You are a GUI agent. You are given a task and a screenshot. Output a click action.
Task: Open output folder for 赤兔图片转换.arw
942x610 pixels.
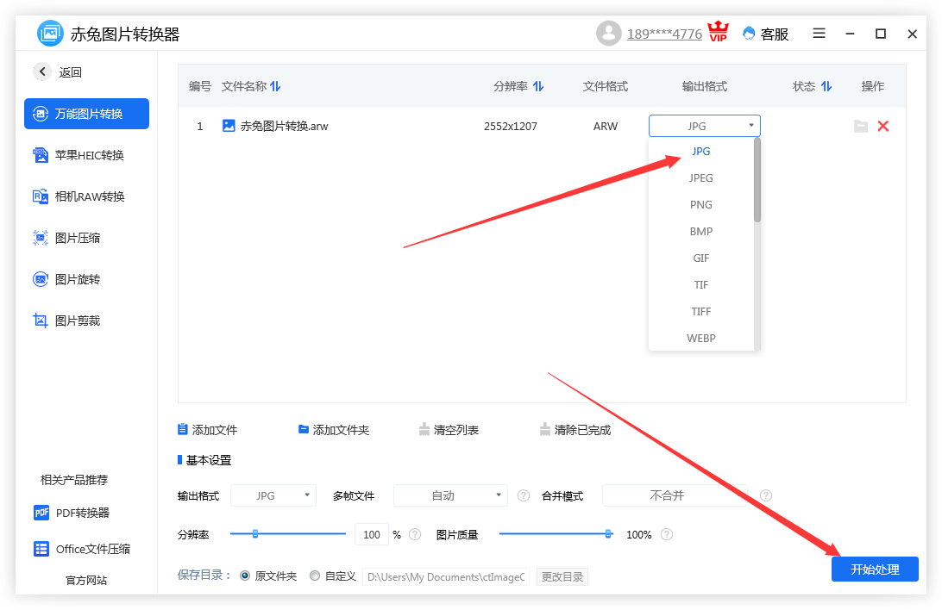click(861, 126)
